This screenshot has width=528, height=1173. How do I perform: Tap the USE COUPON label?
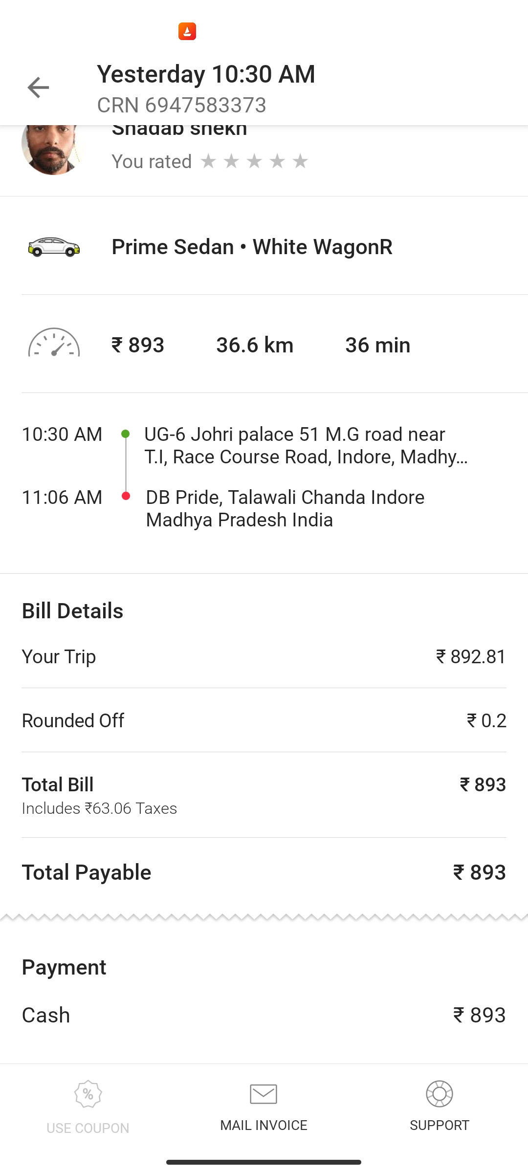88,1128
